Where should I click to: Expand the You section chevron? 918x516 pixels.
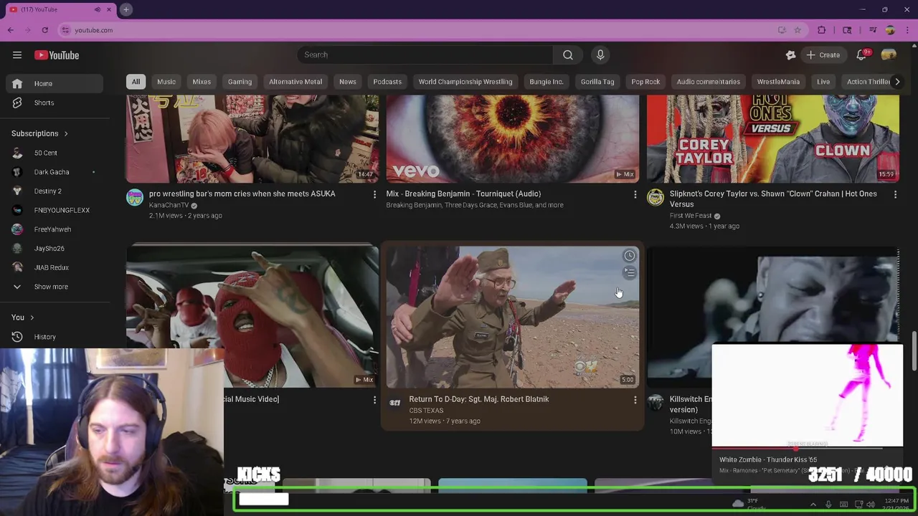point(32,317)
